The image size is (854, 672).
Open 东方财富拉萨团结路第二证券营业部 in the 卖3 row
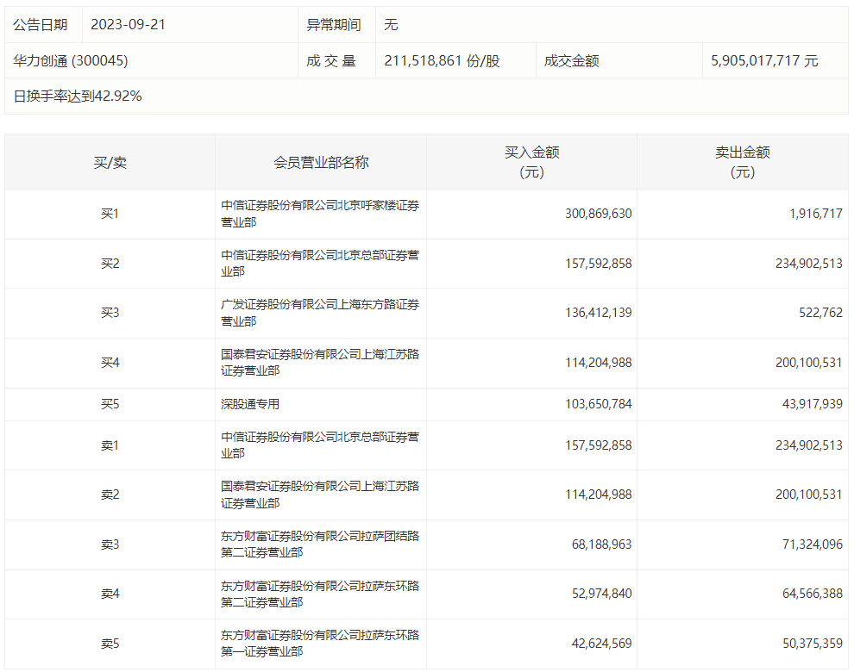320,544
